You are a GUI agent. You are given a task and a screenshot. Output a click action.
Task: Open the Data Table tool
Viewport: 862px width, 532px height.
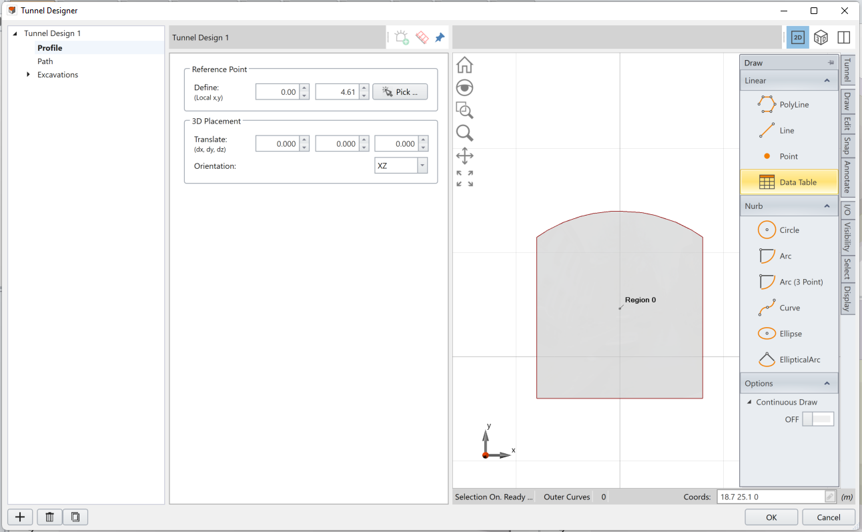[x=789, y=182]
